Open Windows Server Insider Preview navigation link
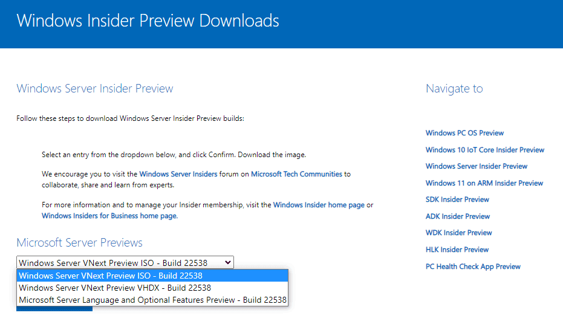 (x=477, y=166)
